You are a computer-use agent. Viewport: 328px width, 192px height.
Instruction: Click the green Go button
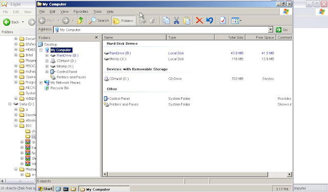[x=282, y=30]
